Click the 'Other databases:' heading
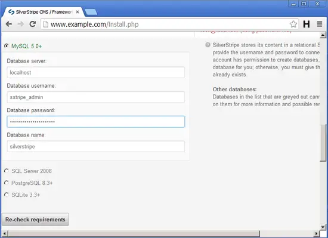This screenshot has height=238, width=328. pos(235,89)
